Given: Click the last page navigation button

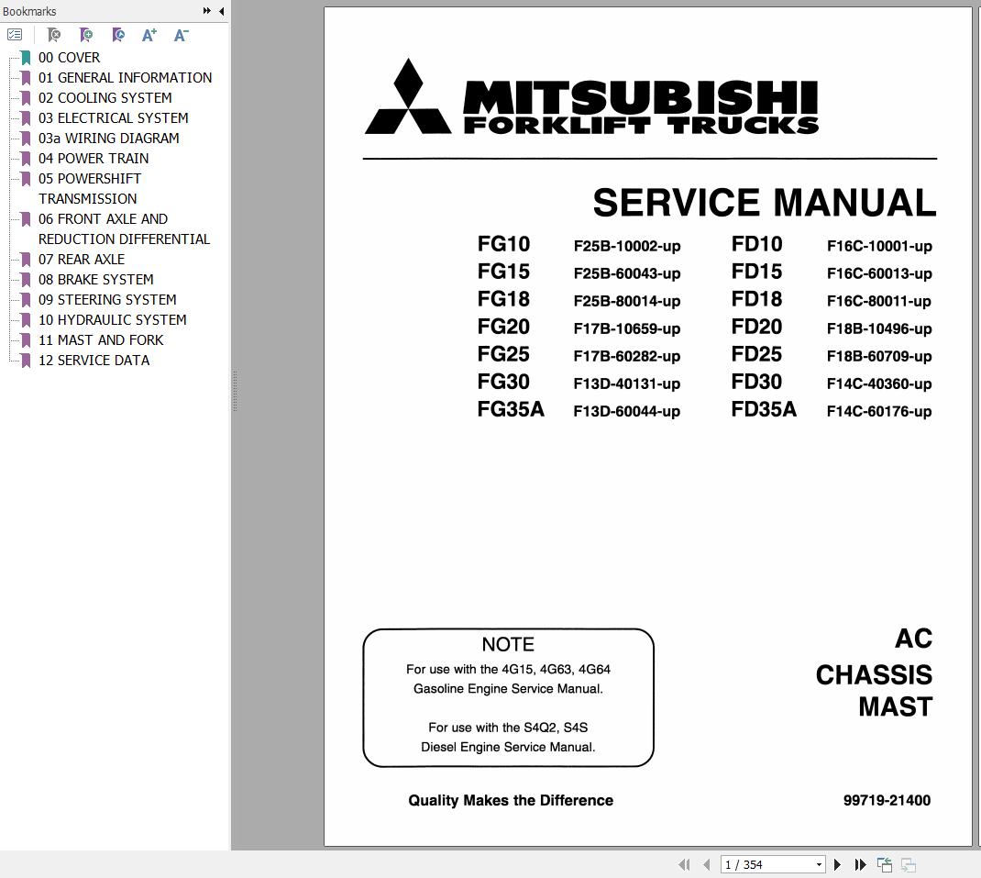Looking at the screenshot, I should point(860,864).
